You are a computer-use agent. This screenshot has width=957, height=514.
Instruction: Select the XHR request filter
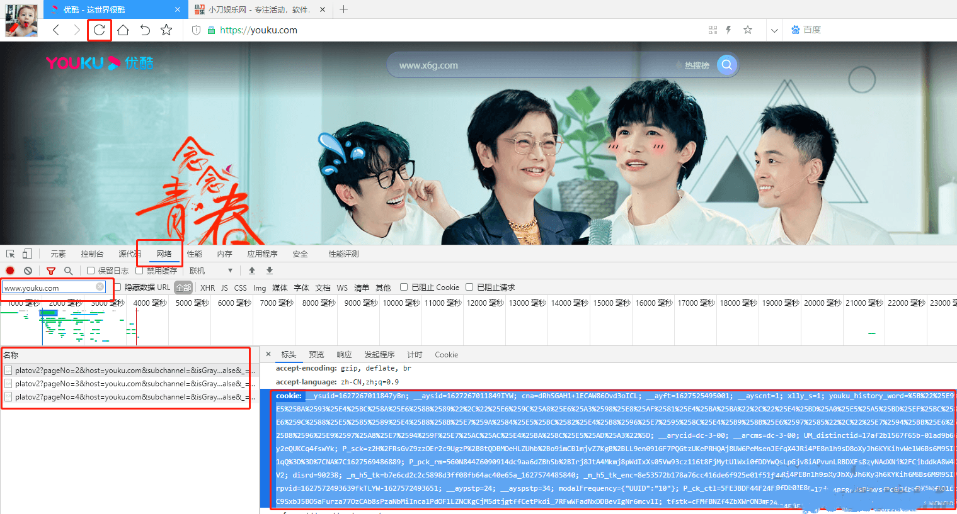coord(207,287)
